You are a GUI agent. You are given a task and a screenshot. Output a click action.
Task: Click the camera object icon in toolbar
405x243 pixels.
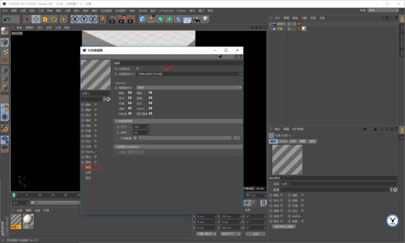click(196, 19)
